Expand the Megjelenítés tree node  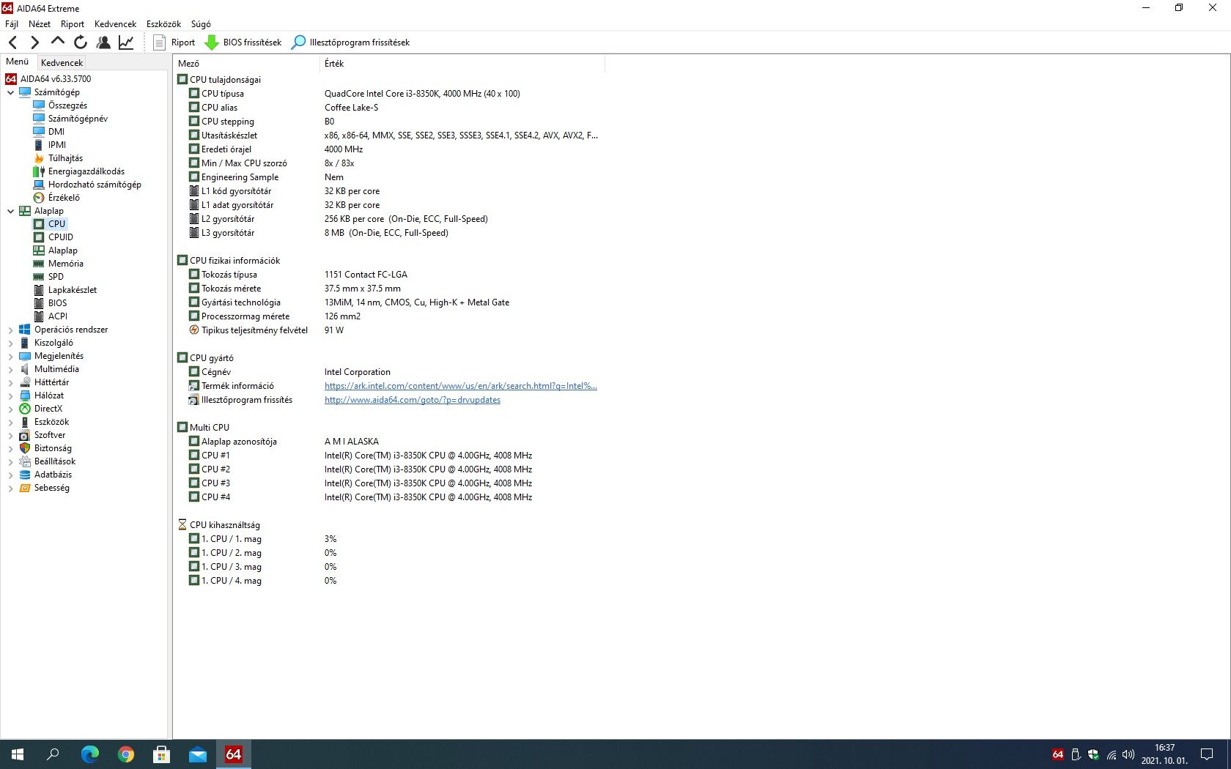coord(10,356)
